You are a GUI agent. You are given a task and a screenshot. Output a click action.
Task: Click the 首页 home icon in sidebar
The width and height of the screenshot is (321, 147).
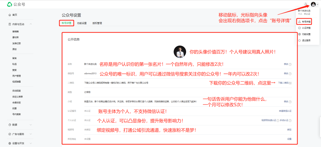point(10,15)
